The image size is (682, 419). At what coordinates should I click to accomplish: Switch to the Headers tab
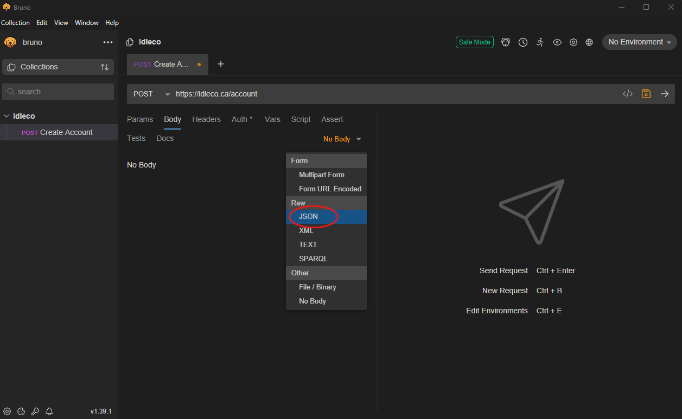click(x=206, y=119)
